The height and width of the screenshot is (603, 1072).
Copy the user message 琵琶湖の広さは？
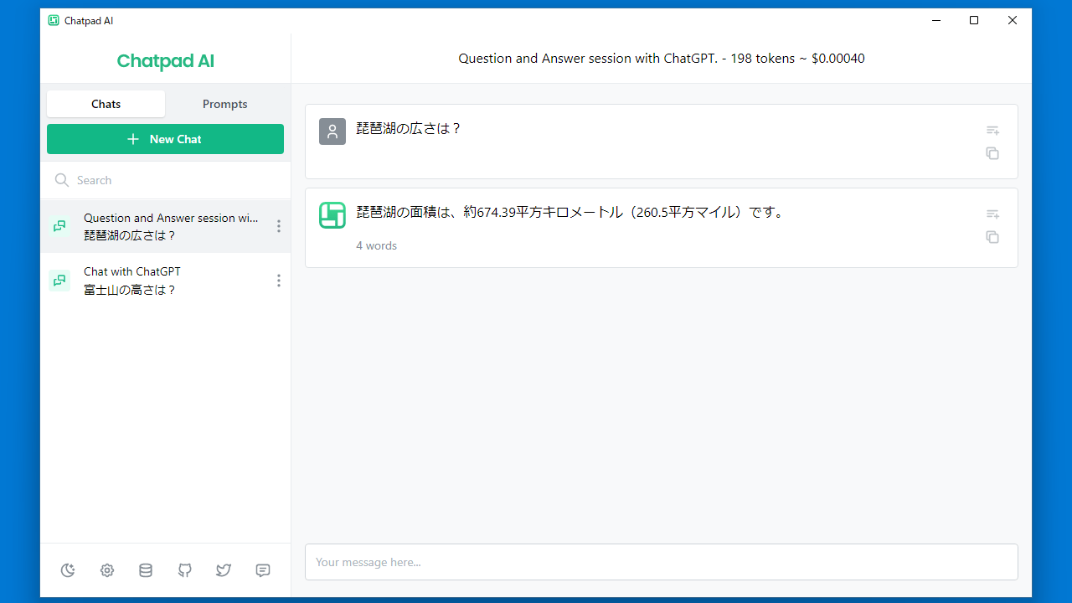coord(992,153)
